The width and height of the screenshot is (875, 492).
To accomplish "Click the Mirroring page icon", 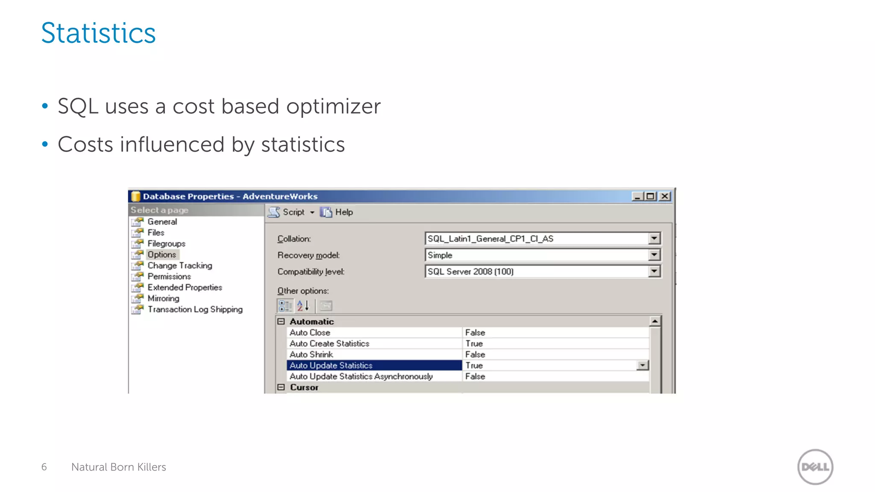I will (x=138, y=299).
